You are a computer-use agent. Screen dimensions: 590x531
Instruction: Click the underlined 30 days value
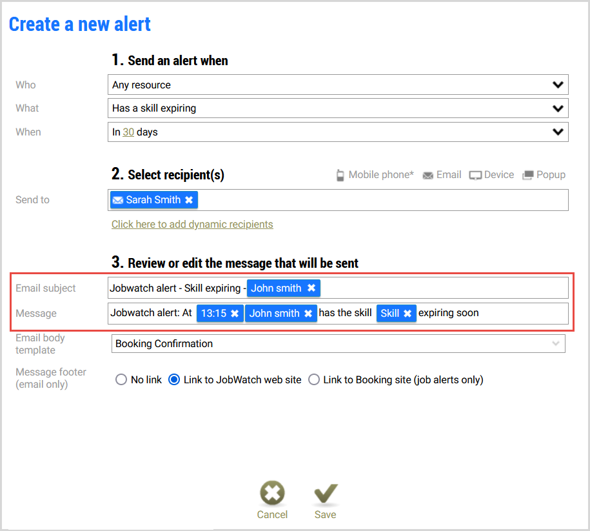pos(128,132)
